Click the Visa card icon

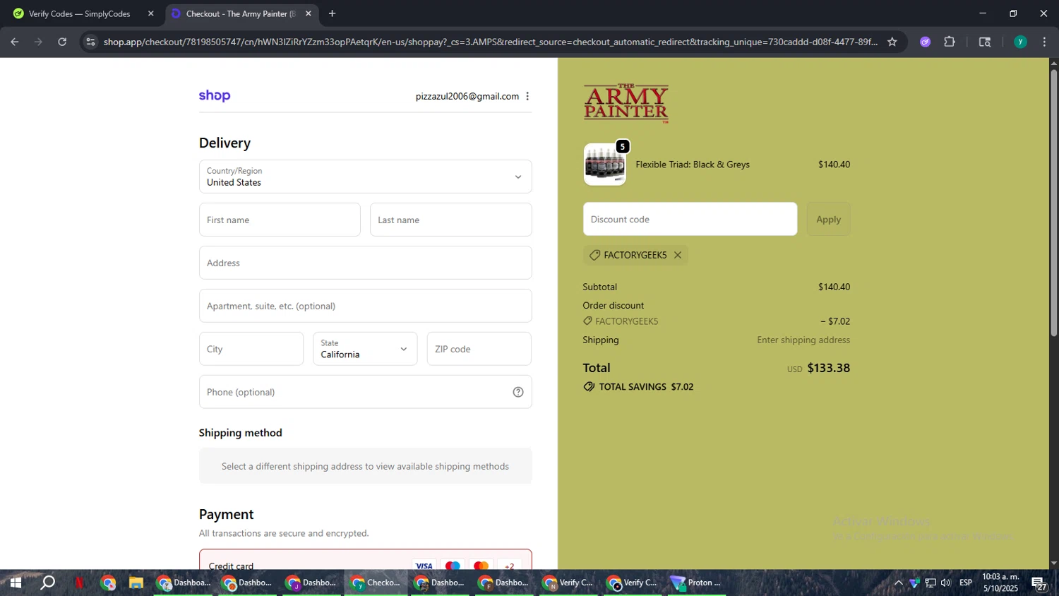(x=424, y=566)
